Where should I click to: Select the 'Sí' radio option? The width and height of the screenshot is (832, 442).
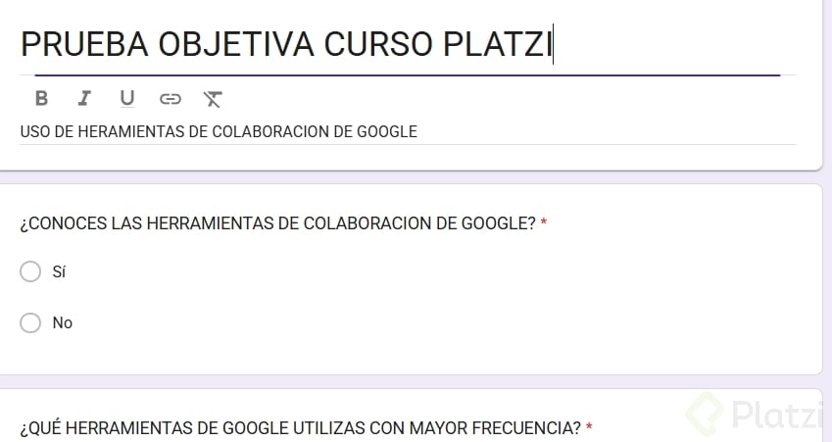(30, 271)
